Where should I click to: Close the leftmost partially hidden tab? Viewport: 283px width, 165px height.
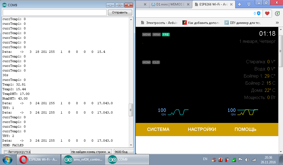tap(145, 4)
